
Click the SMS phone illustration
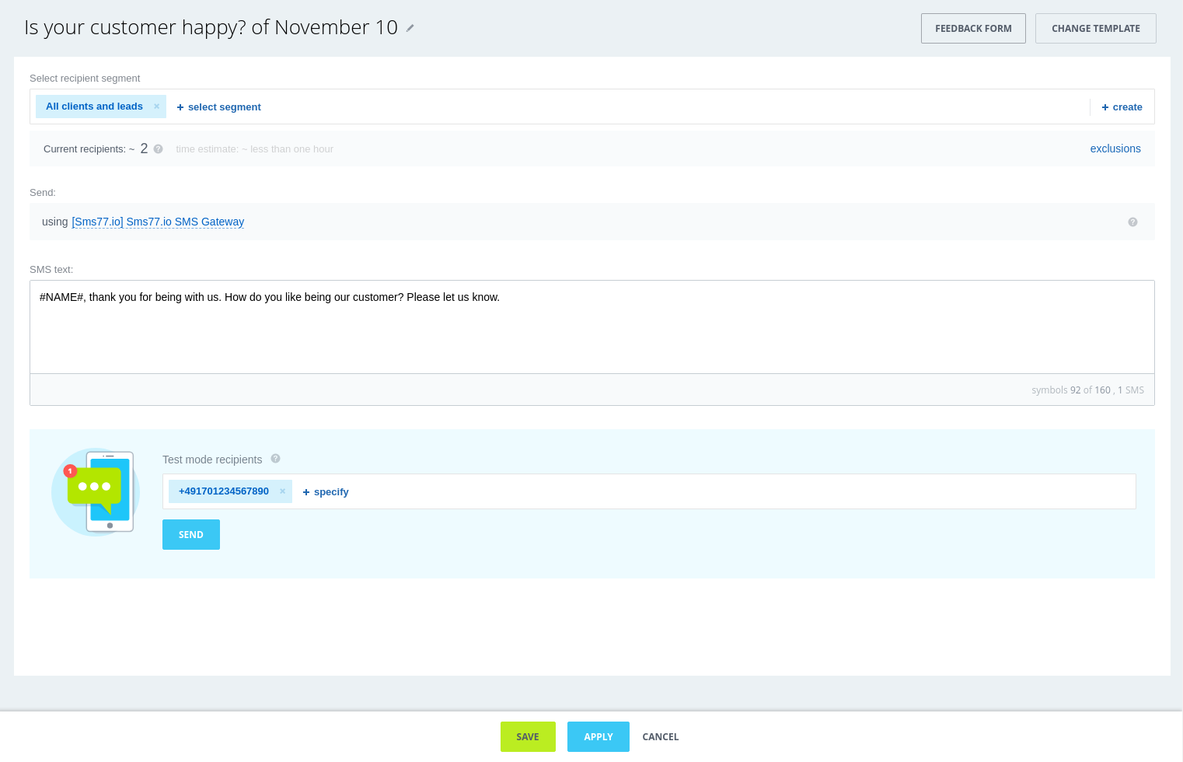pyautogui.click(x=96, y=492)
